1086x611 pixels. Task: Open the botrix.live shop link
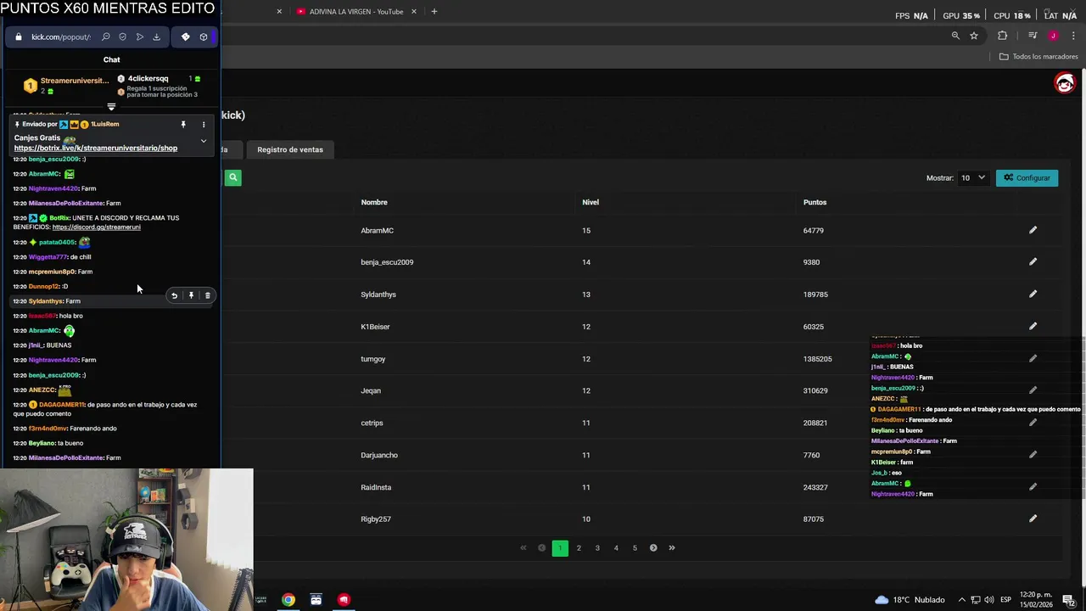point(96,148)
